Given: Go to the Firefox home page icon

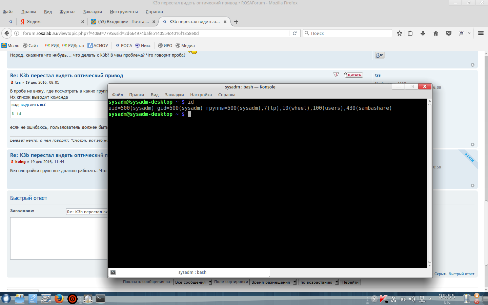Looking at the screenshot, I should (x=436, y=33).
